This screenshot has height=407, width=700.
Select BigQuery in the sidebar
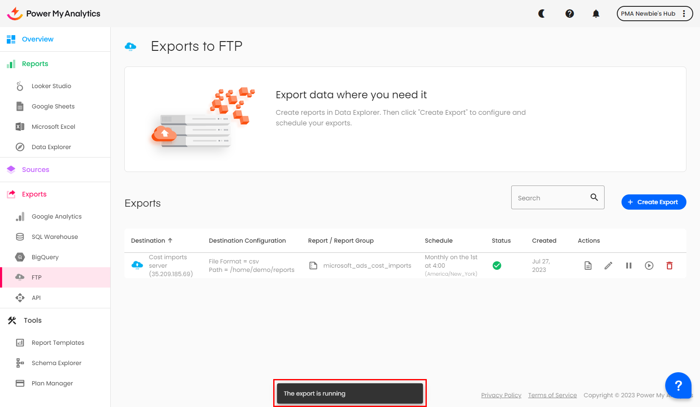(45, 257)
